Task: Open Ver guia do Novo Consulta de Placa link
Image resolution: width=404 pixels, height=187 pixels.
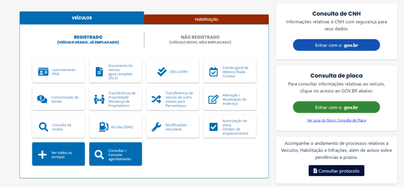Action: coord(336,120)
